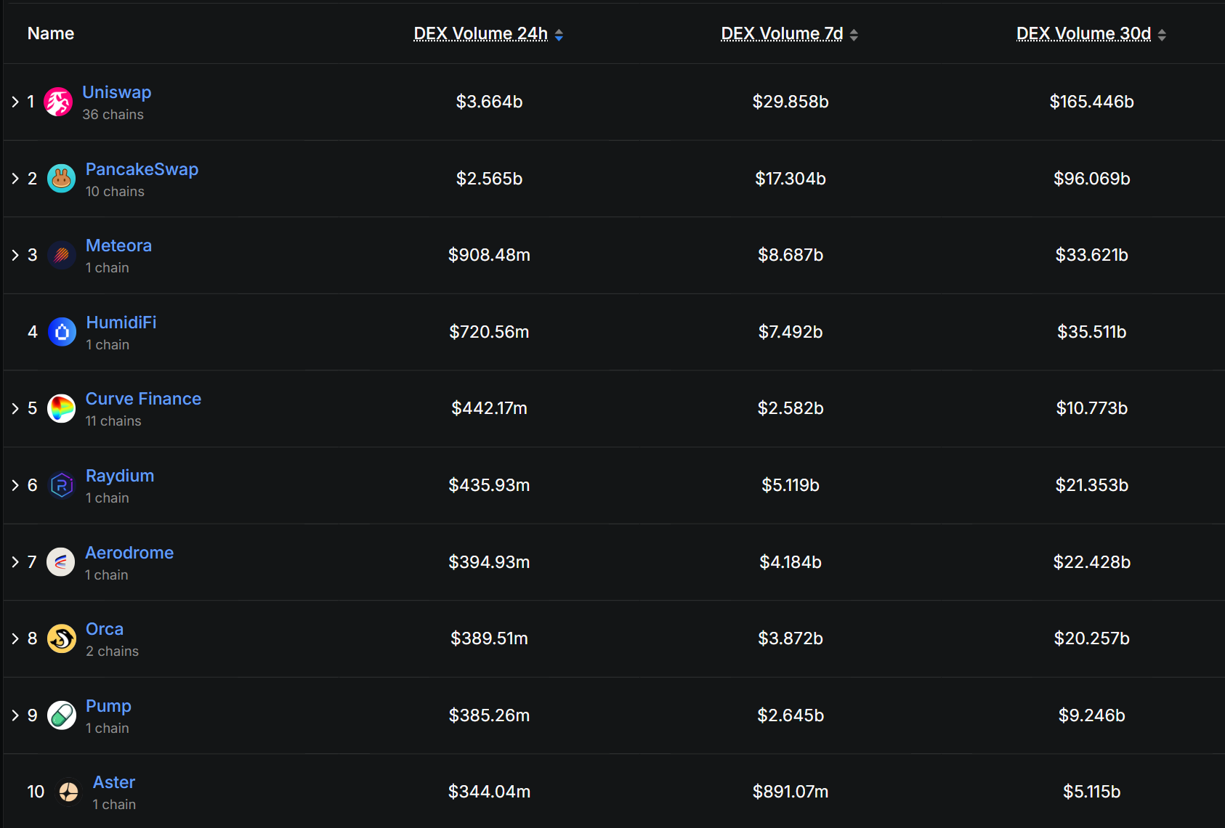This screenshot has width=1225, height=828.
Task: Click the Orca logo icon
Action: [62, 638]
